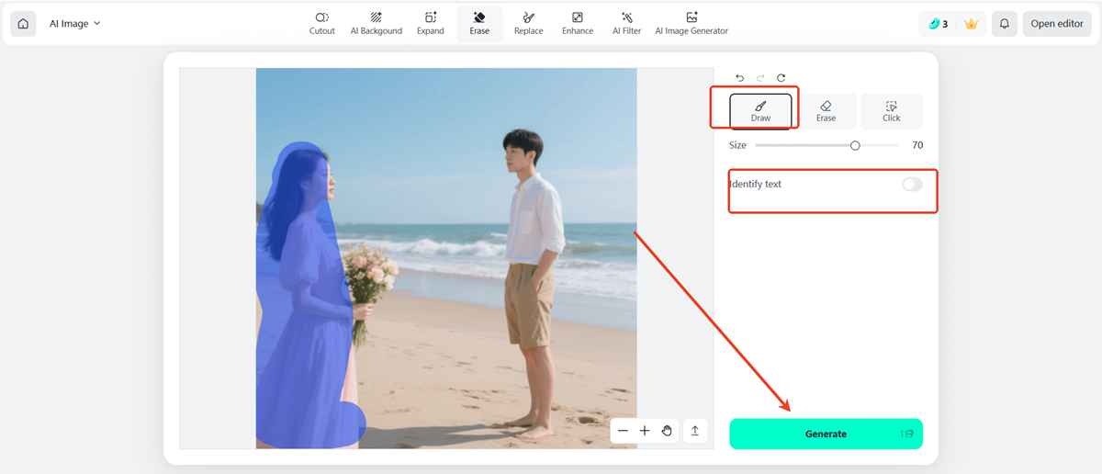Go to the home icon button
Screen dimensions: 1102x474
pyautogui.click(x=23, y=24)
